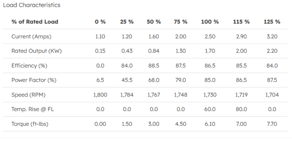Click the Load Characteristics heading
Image resolution: width=292 pixels, height=145 pixels.
32,5
